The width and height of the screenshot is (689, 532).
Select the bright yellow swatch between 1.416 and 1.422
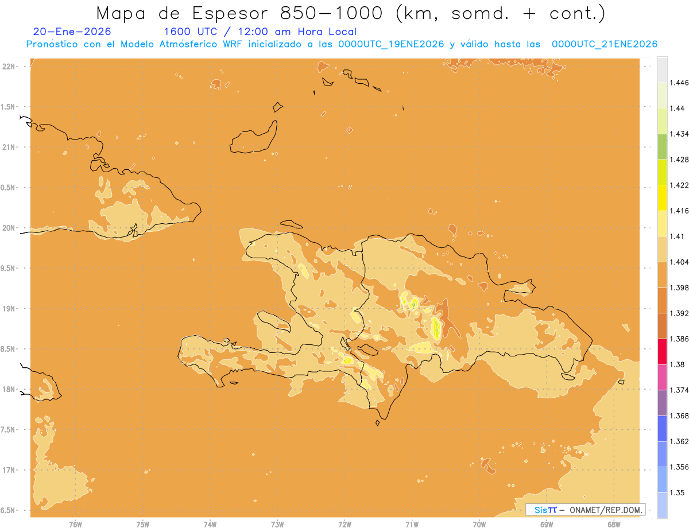click(x=662, y=198)
